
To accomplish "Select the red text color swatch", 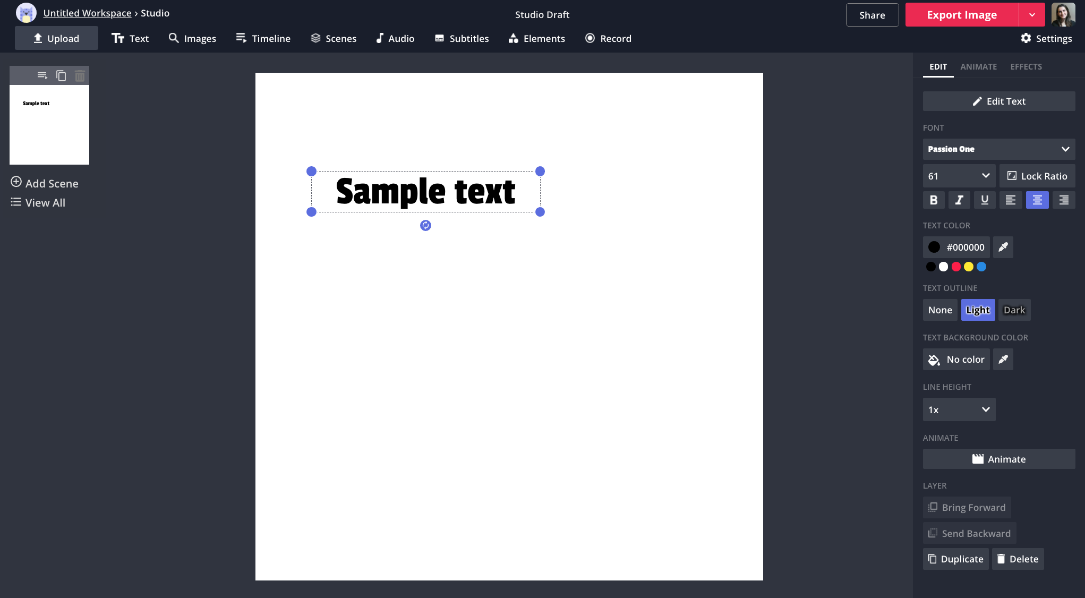I will [x=956, y=267].
